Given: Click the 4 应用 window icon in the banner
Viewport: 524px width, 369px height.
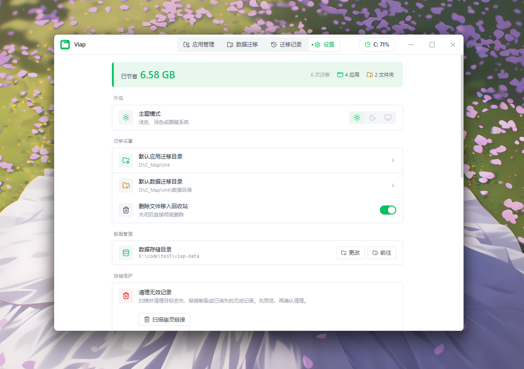Looking at the screenshot, I should (x=340, y=75).
